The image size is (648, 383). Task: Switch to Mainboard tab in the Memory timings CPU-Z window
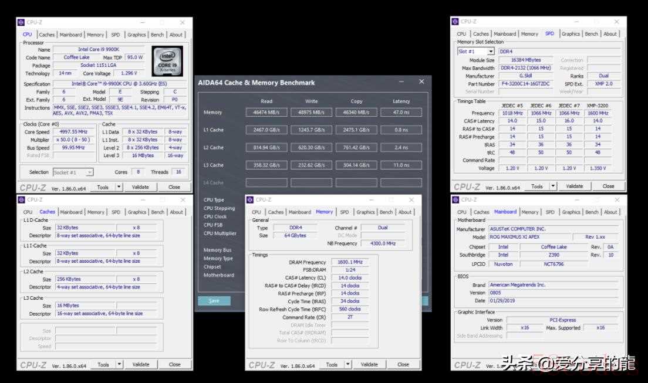pyautogui.click(x=299, y=212)
